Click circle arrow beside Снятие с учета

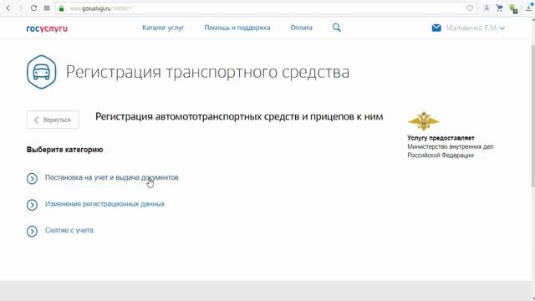pyautogui.click(x=32, y=231)
